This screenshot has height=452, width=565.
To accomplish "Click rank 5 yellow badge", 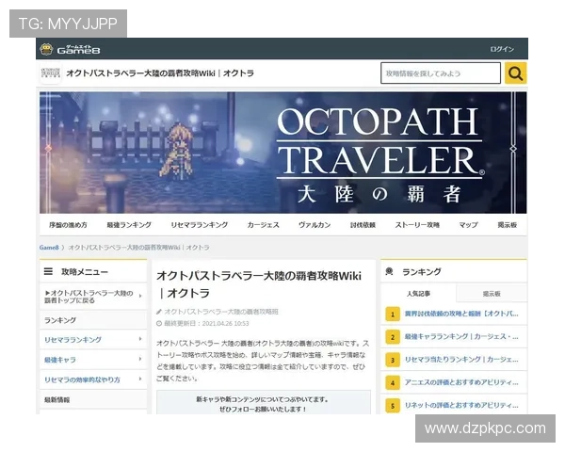I will click(x=393, y=406).
